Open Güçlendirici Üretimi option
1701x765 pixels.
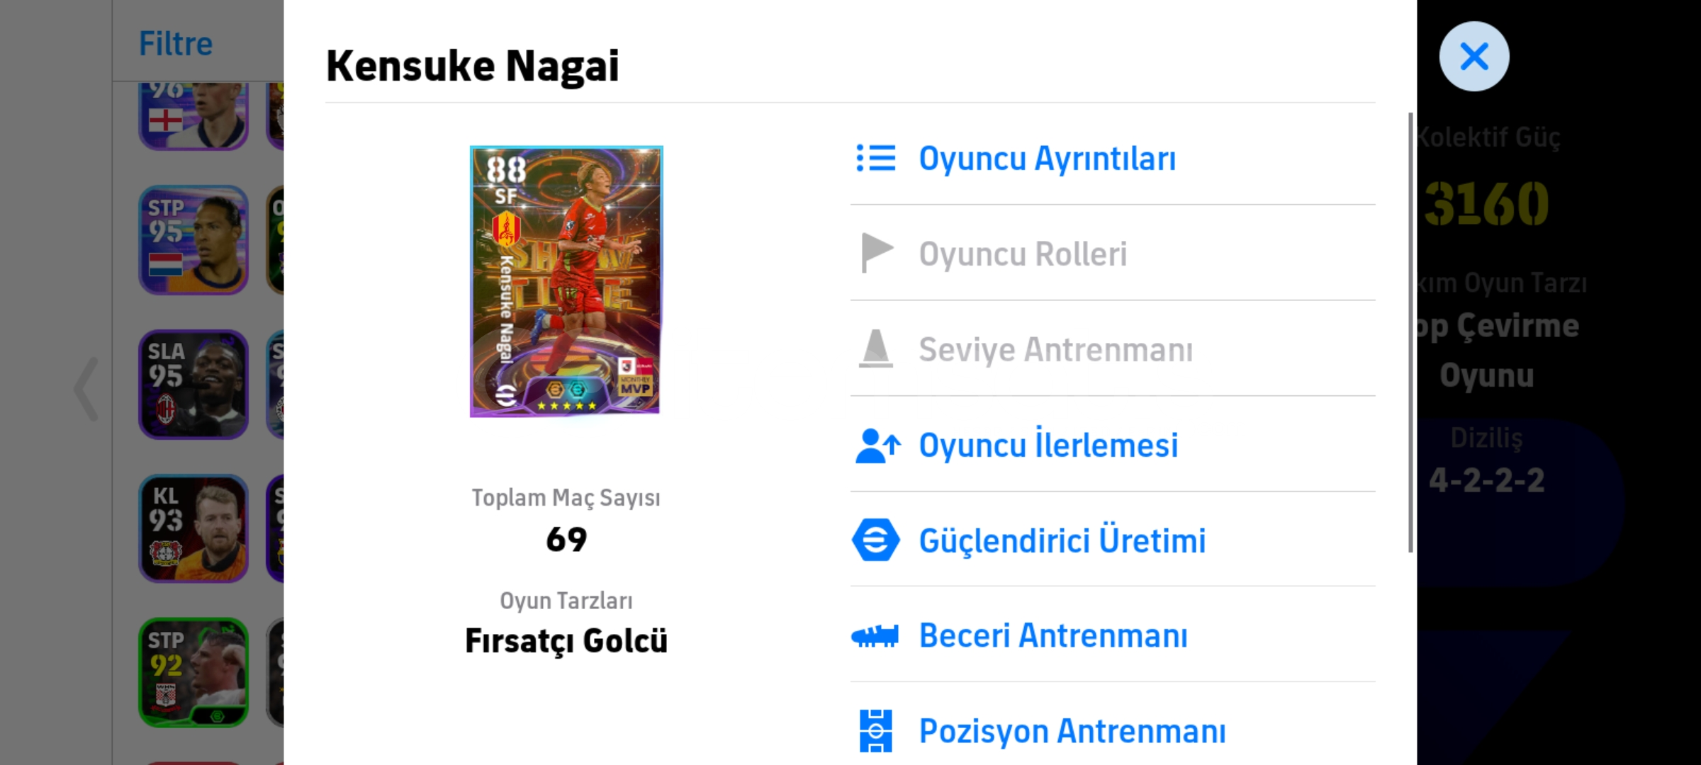(1062, 540)
